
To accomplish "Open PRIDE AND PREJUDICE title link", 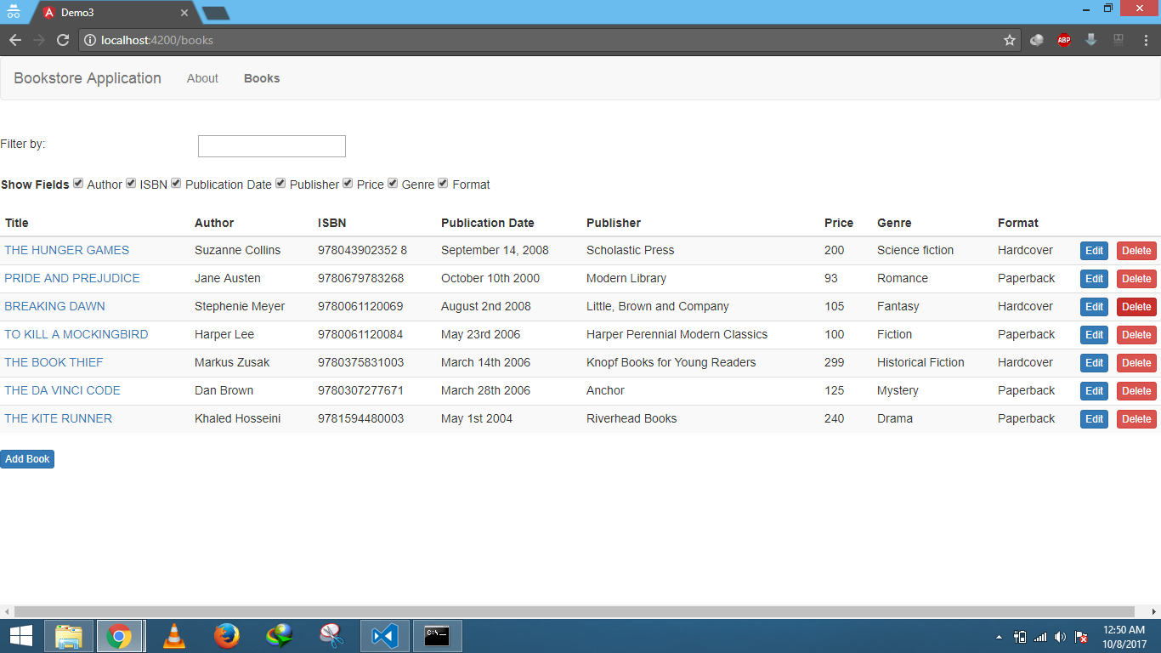I will pos(72,278).
